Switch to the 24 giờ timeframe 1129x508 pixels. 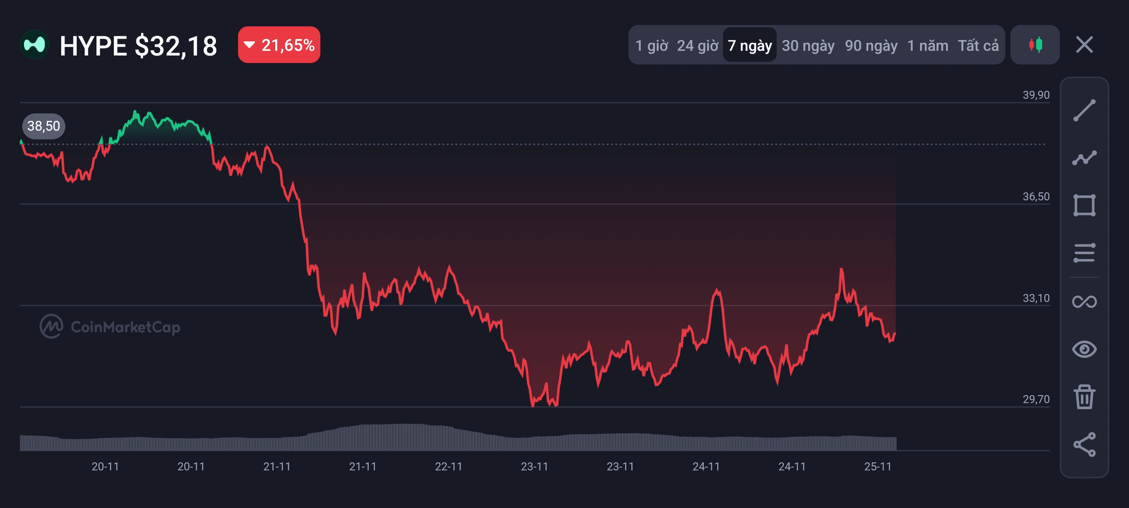click(x=698, y=46)
